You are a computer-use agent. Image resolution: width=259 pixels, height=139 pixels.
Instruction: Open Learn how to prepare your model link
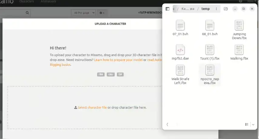(x=118, y=60)
